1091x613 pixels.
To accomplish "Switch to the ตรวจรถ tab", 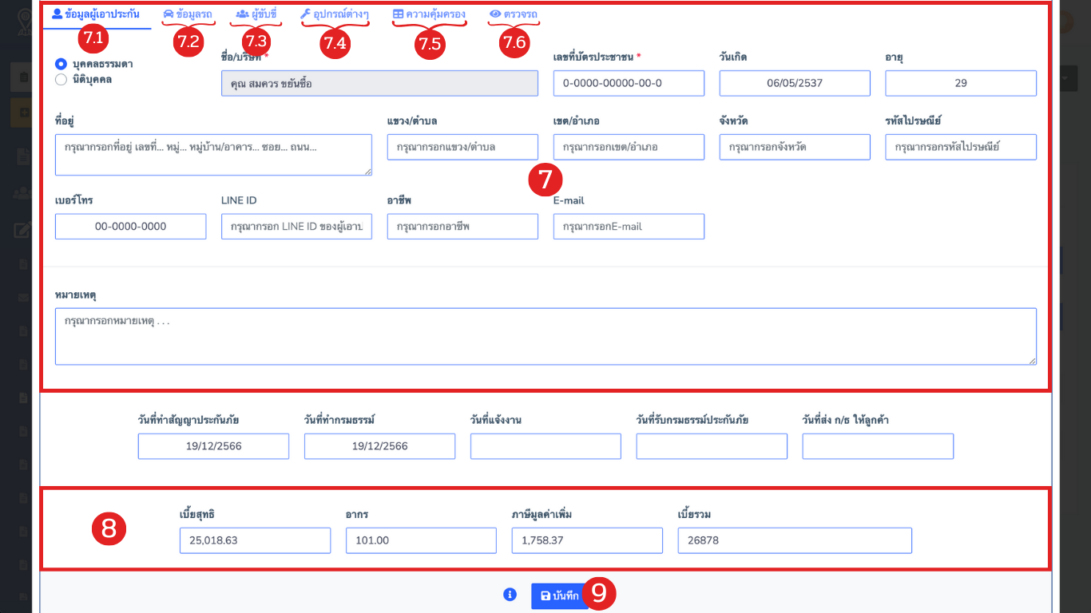I will click(514, 14).
